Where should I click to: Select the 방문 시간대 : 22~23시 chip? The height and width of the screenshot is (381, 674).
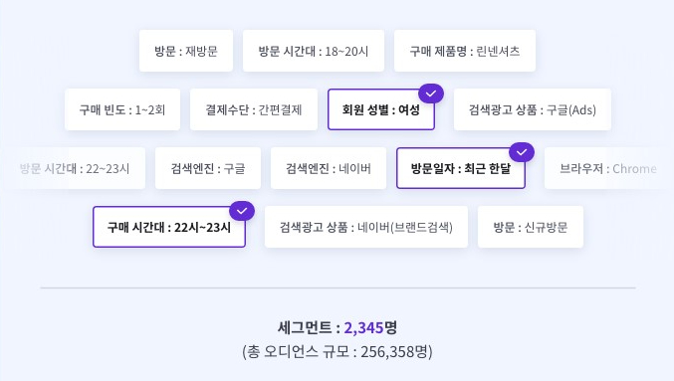point(75,168)
